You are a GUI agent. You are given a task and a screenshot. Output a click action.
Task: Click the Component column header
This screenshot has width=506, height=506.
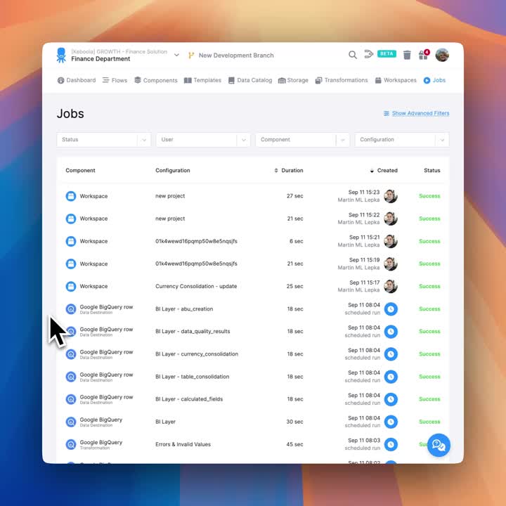click(80, 170)
